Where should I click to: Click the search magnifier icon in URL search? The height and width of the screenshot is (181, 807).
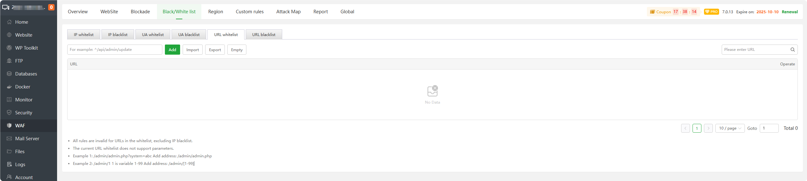tap(792, 50)
